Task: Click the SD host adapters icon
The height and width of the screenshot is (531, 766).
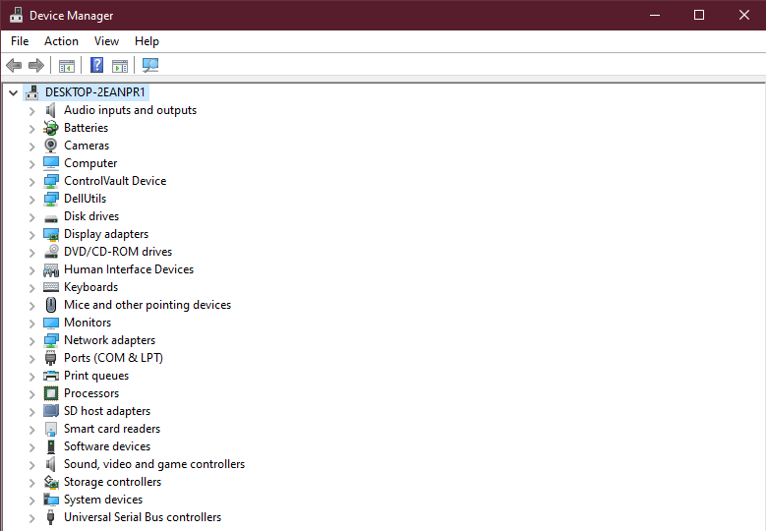Action: 51,411
